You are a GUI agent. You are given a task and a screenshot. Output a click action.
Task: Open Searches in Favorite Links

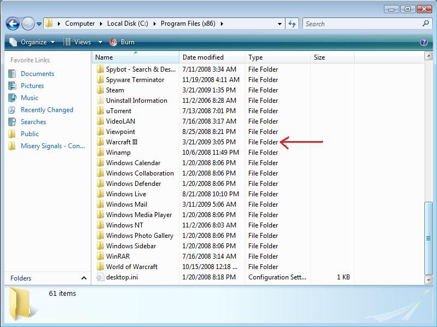tap(33, 122)
